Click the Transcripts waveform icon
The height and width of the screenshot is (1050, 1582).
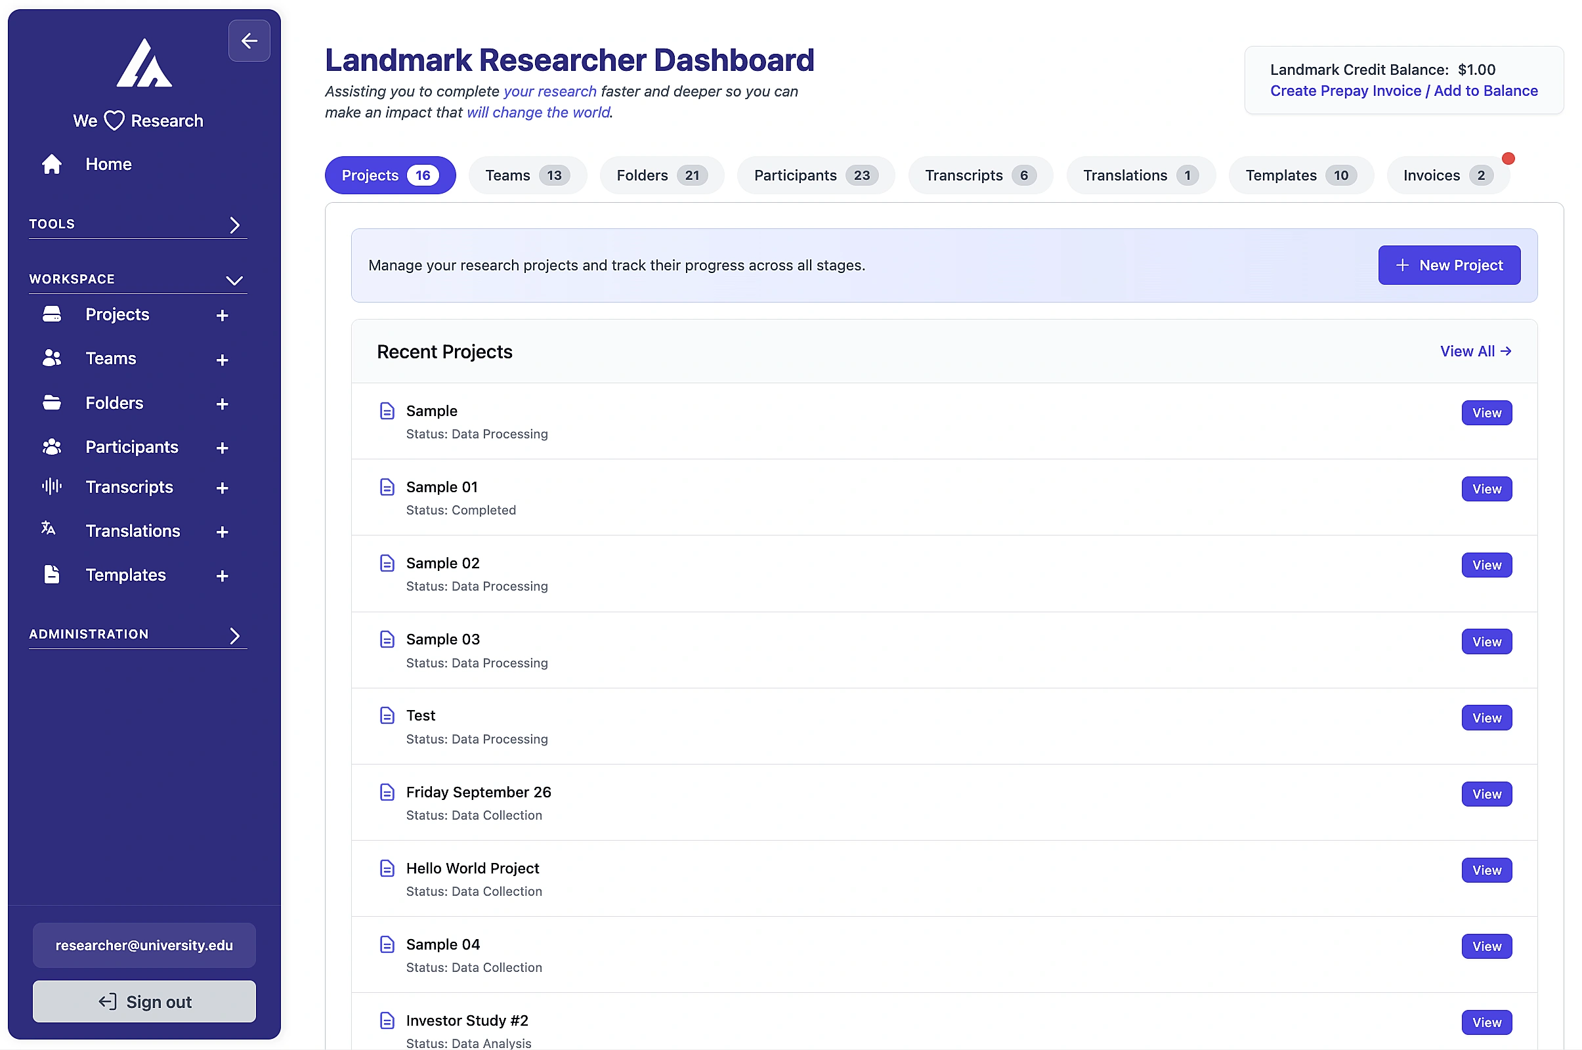(x=52, y=487)
